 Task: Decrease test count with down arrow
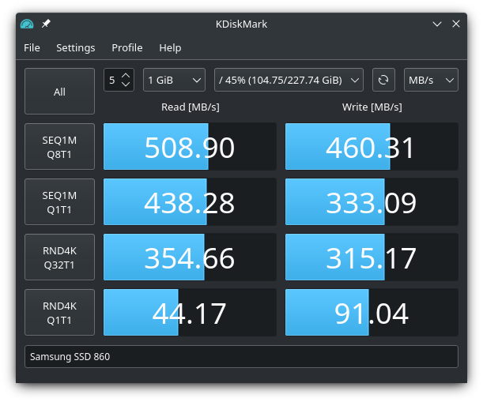point(126,84)
